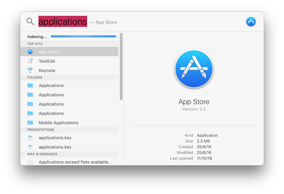This screenshot has height=194, width=284.
Task: Click the MAIL & MESSAGES section header
Action: point(69,154)
